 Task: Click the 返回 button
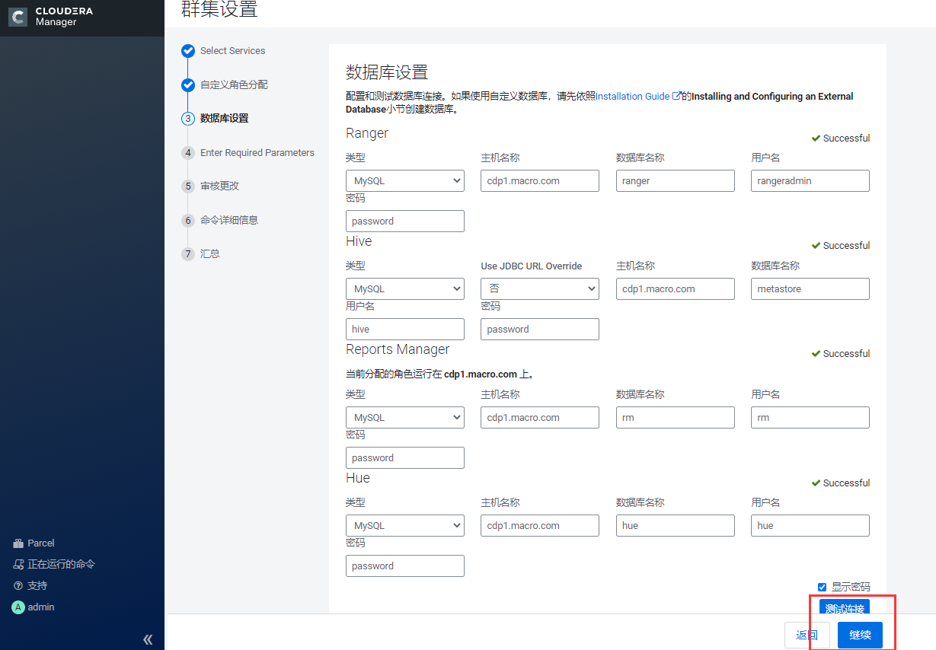pyautogui.click(x=807, y=635)
